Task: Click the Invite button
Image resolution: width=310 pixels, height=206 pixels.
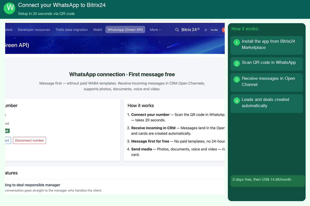Action: (x=214, y=30)
